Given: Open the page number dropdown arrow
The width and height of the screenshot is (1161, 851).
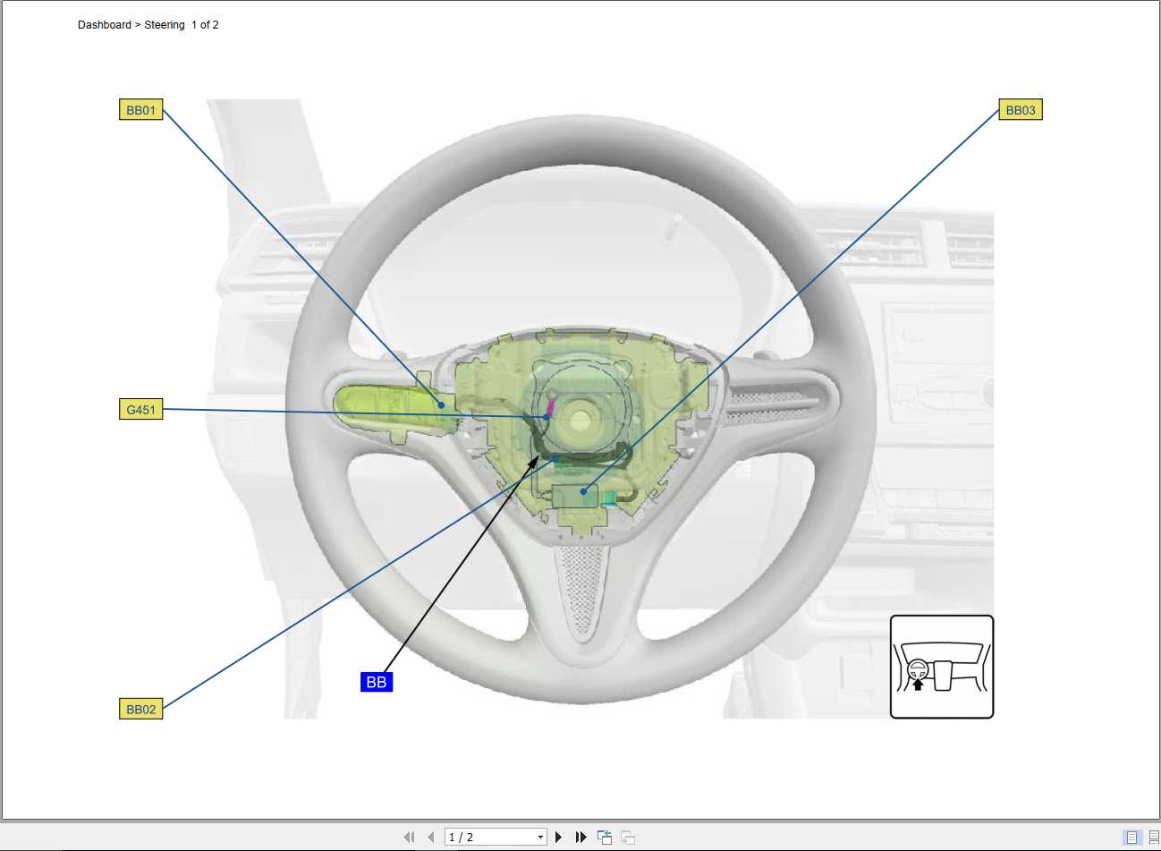Looking at the screenshot, I should coord(540,838).
